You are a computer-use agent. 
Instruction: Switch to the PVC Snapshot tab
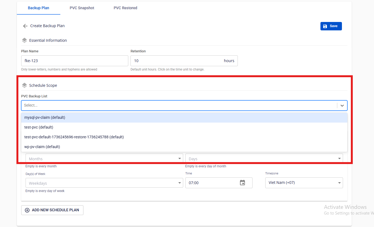(82, 8)
